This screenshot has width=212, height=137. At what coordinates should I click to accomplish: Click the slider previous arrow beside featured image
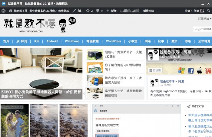point(84,93)
